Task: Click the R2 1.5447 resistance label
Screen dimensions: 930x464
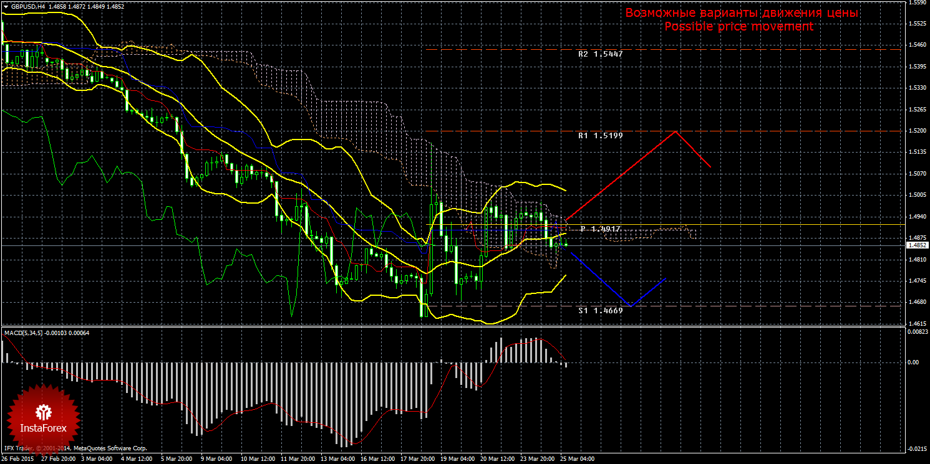Action: click(x=601, y=54)
